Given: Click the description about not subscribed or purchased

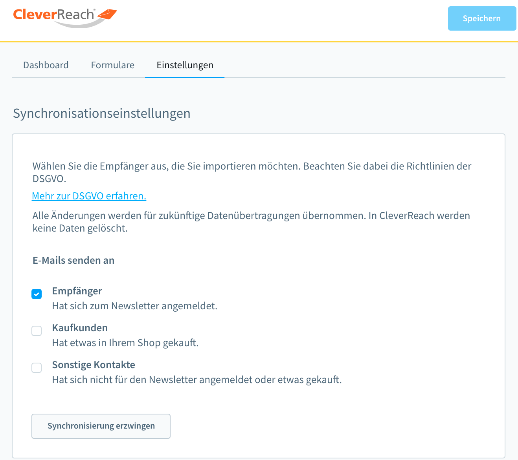Looking at the screenshot, I should [x=197, y=380].
